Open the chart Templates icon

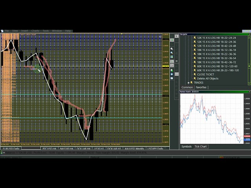pos(172,78)
